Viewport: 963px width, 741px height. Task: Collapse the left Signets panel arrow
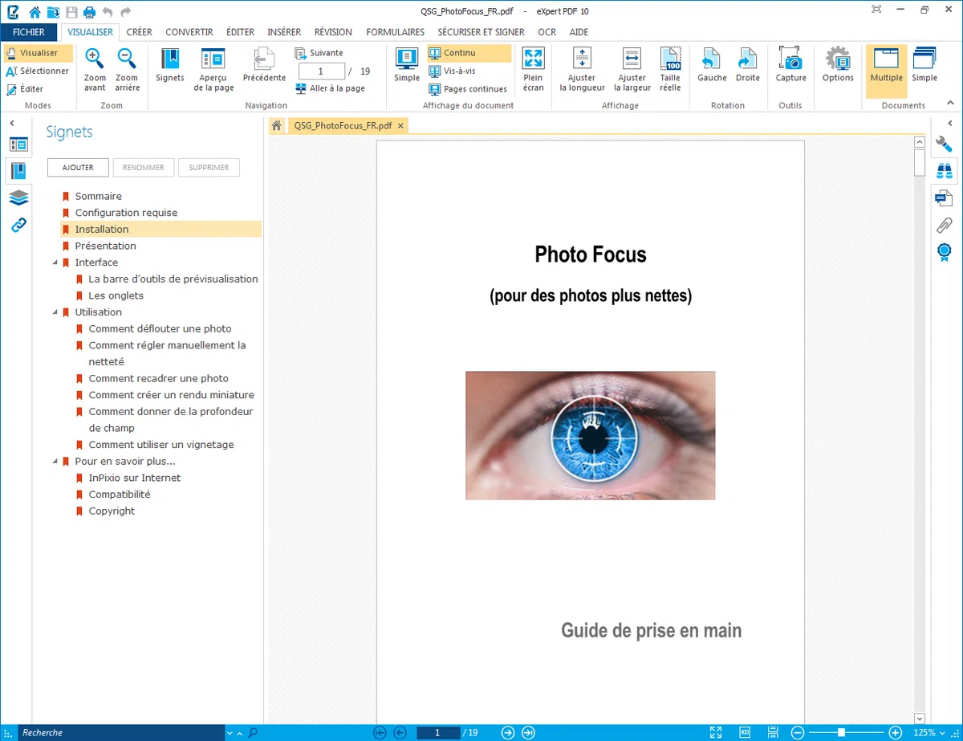pos(13,122)
